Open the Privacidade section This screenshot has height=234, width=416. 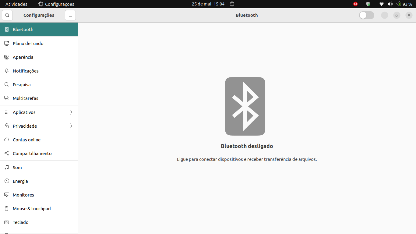(39, 126)
